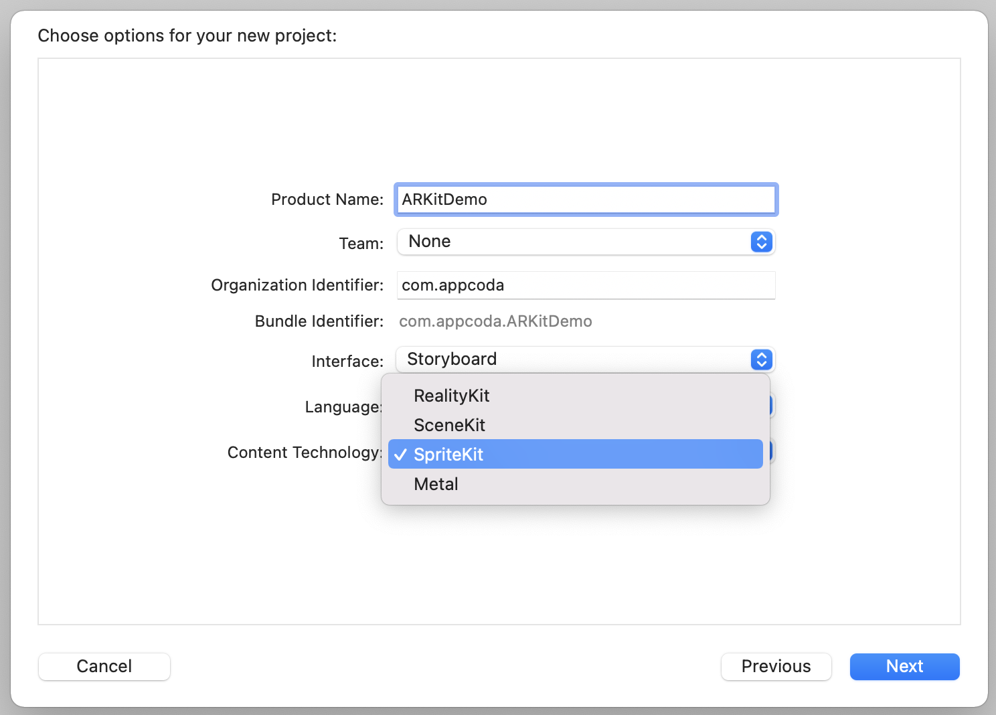Go back with the Previous button

tap(776, 666)
